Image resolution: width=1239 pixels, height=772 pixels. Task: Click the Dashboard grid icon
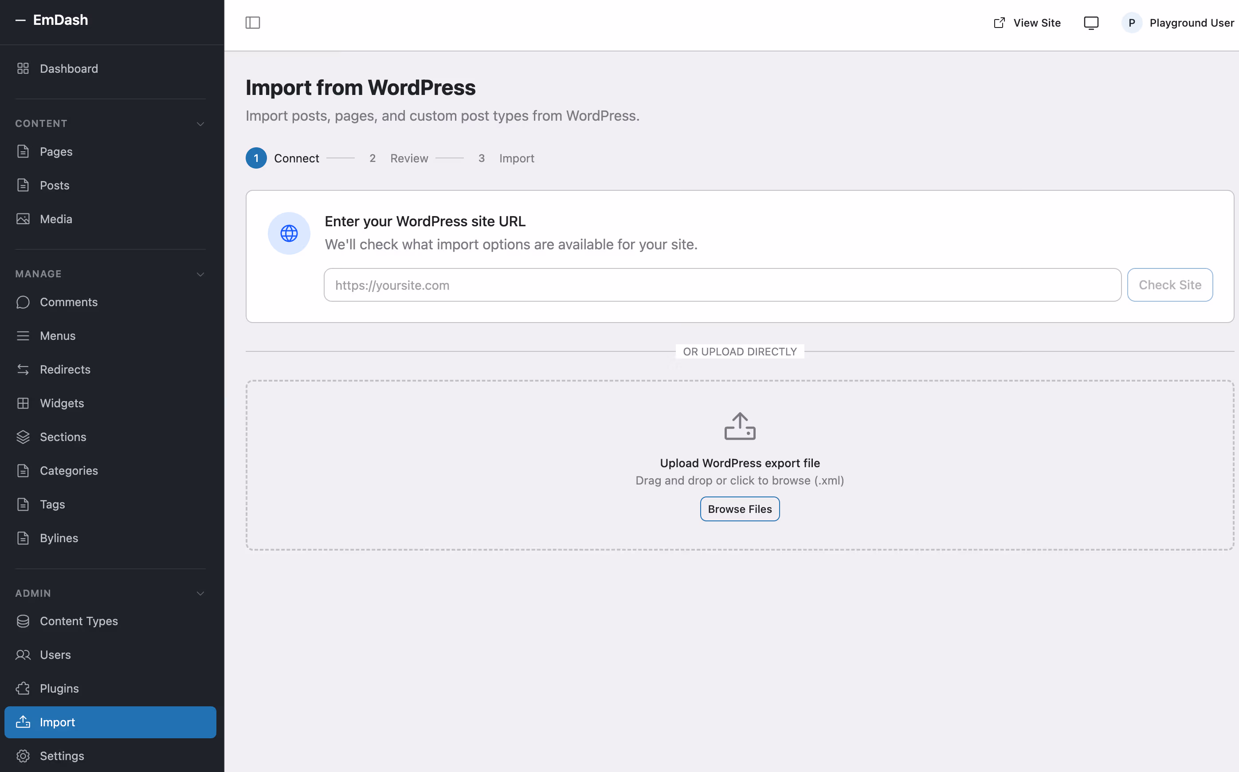[23, 68]
